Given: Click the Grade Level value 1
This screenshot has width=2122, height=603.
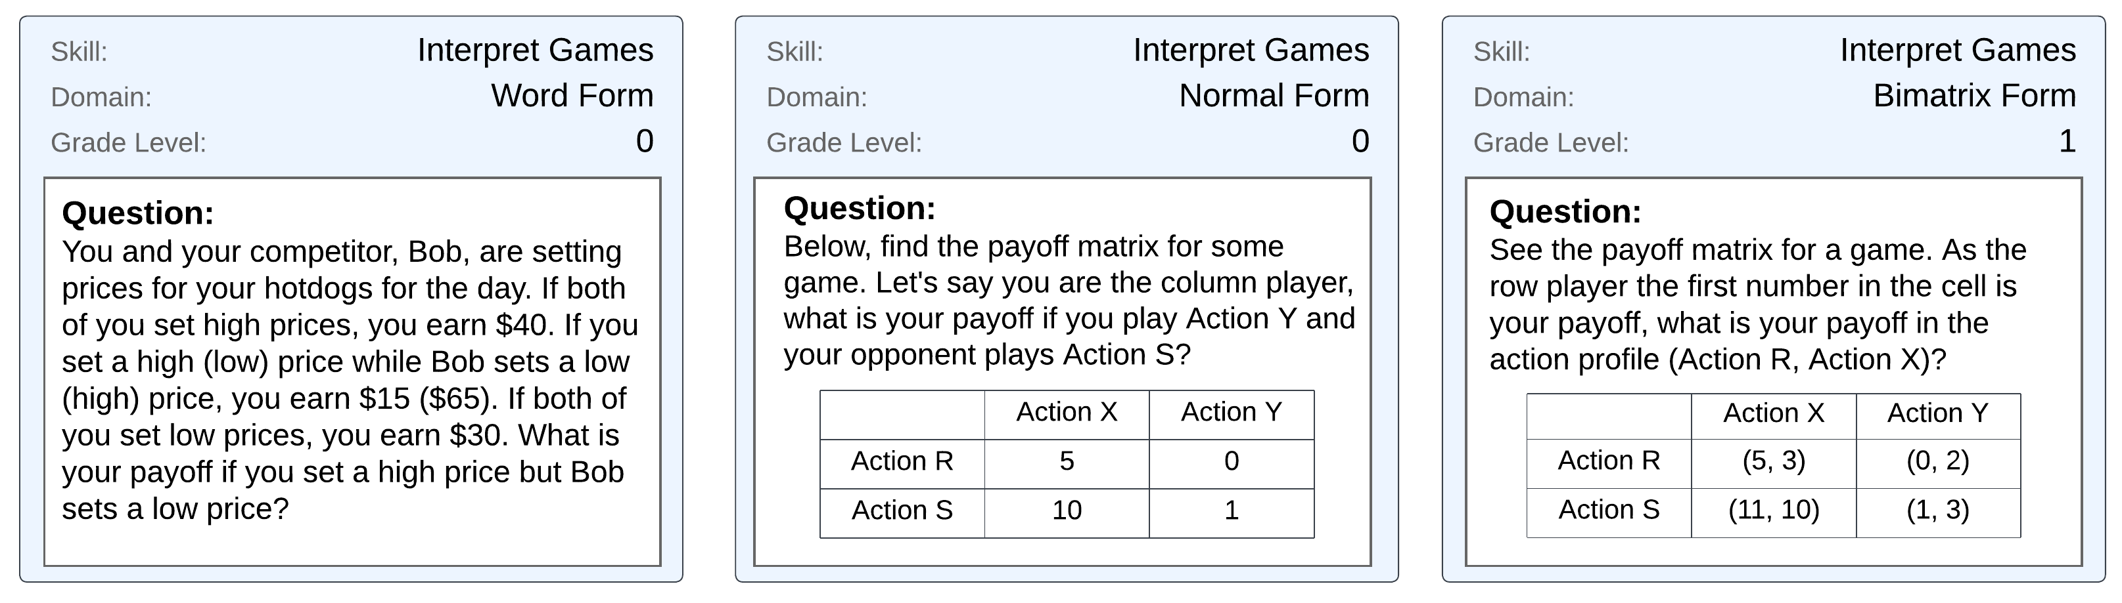Looking at the screenshot, I should click(x=2066, y=142).
